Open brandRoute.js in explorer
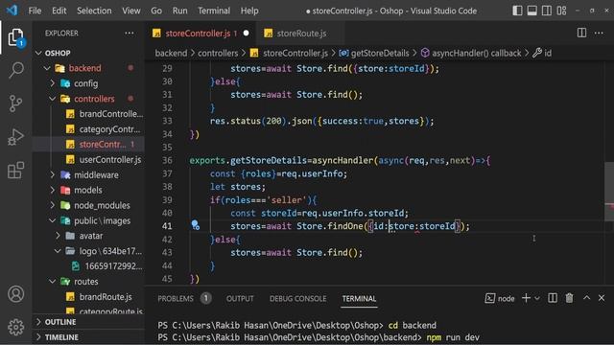The height and width of the screenshot is (345, 614). pyautogui.click(x=106, y=297)
